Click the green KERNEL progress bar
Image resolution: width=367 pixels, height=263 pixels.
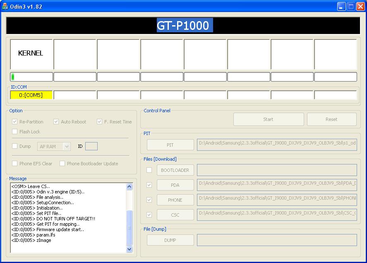point(31,77)
